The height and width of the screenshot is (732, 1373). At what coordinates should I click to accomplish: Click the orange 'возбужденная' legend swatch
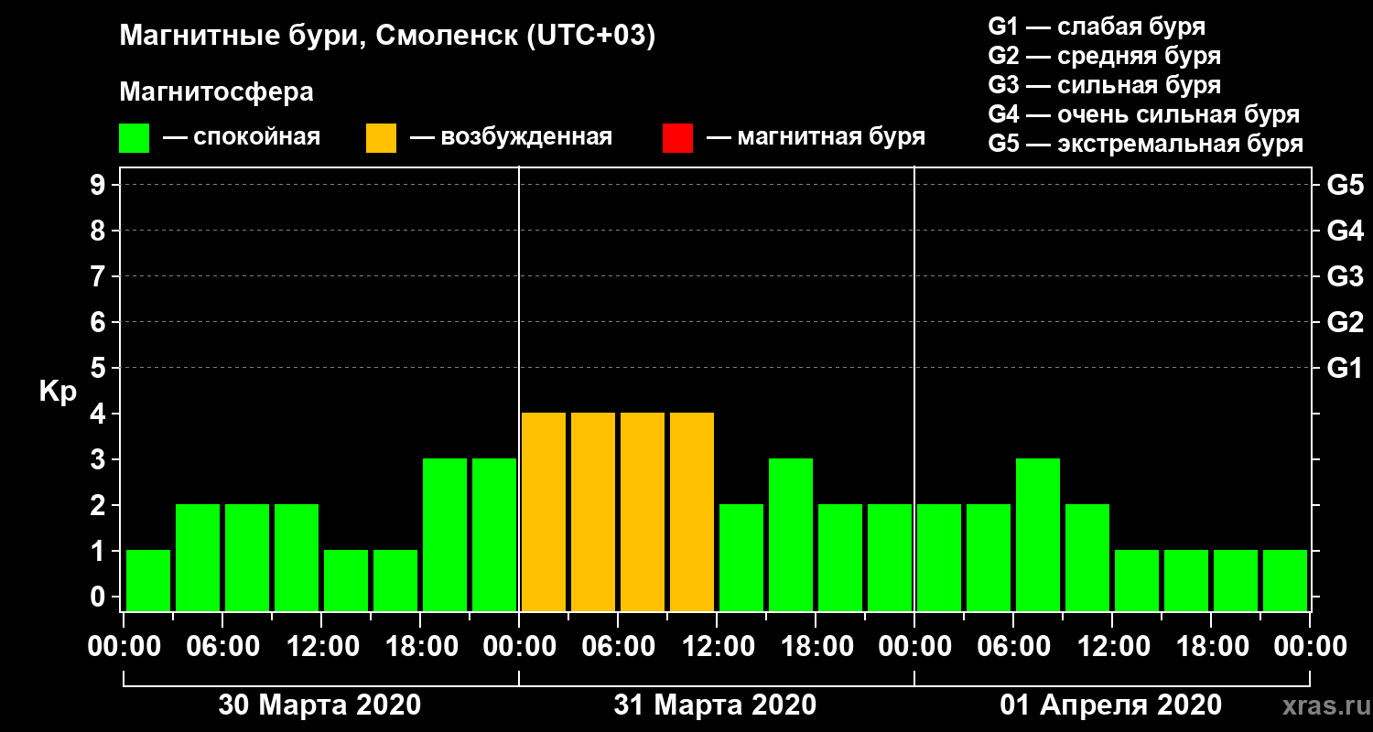[x=381, y=138]
